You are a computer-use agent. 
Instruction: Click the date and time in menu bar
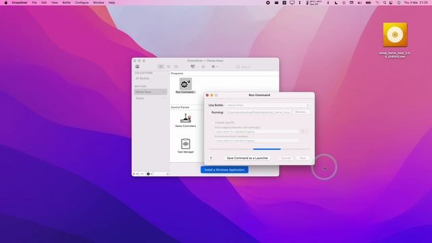tap(416, 3)
